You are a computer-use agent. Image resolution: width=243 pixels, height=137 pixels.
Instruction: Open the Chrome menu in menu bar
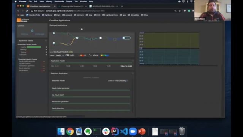pos(23,2)
